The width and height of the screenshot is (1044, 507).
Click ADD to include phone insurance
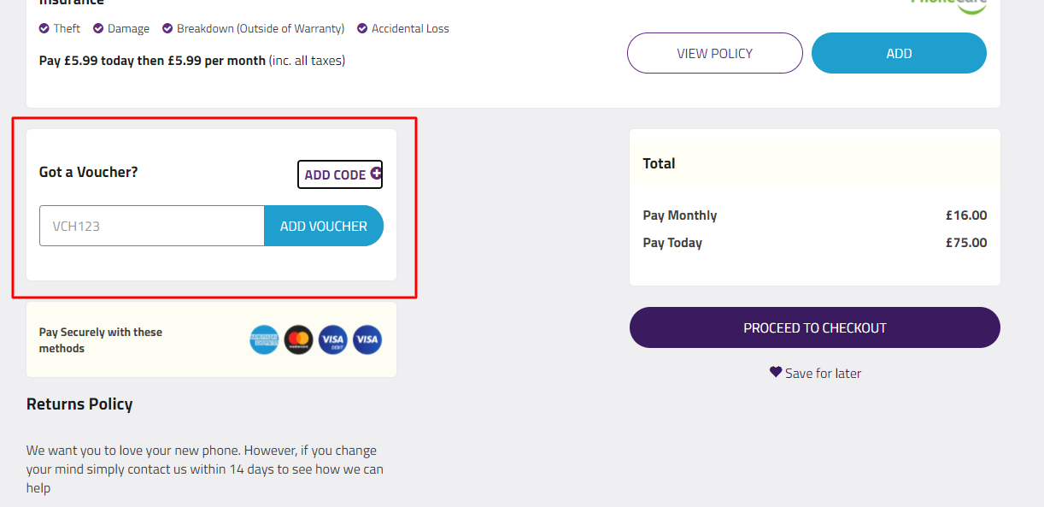pyautogui.click(x=898, y=53)
